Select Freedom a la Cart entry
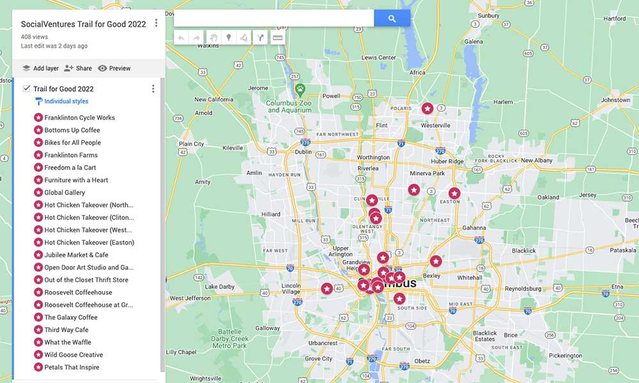Screen dimensions: 639x383 pos(70,168)
